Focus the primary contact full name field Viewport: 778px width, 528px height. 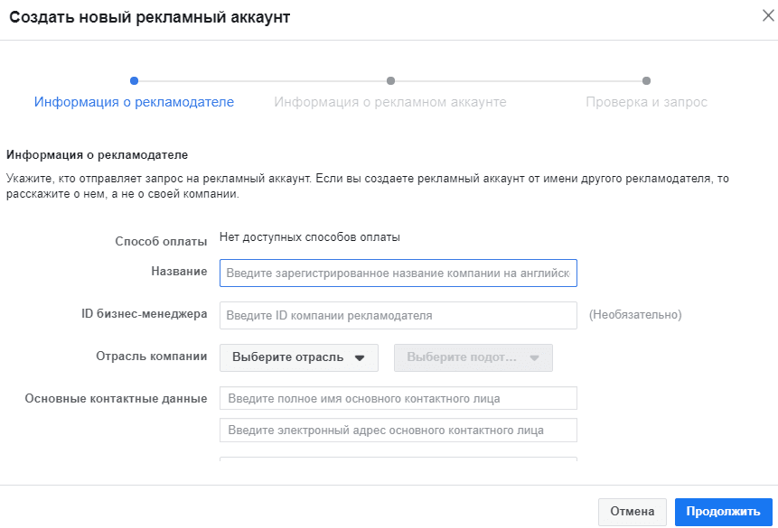[x=398, y=398]
